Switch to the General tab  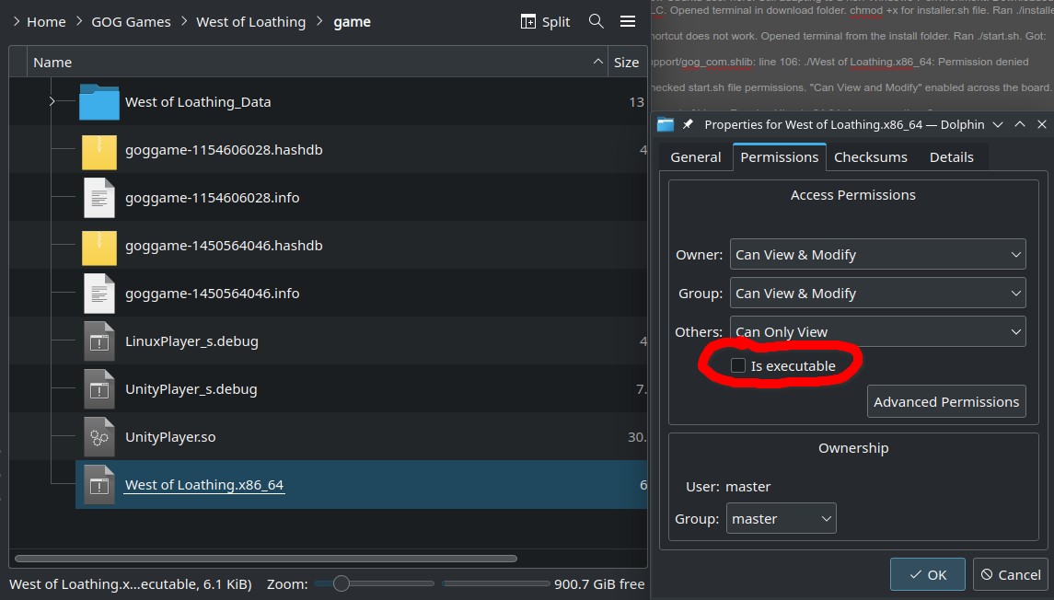(696, 157)
